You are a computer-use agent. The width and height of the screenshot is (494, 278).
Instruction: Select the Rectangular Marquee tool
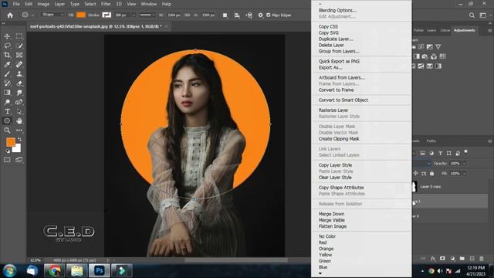click(x=19, y=36)
